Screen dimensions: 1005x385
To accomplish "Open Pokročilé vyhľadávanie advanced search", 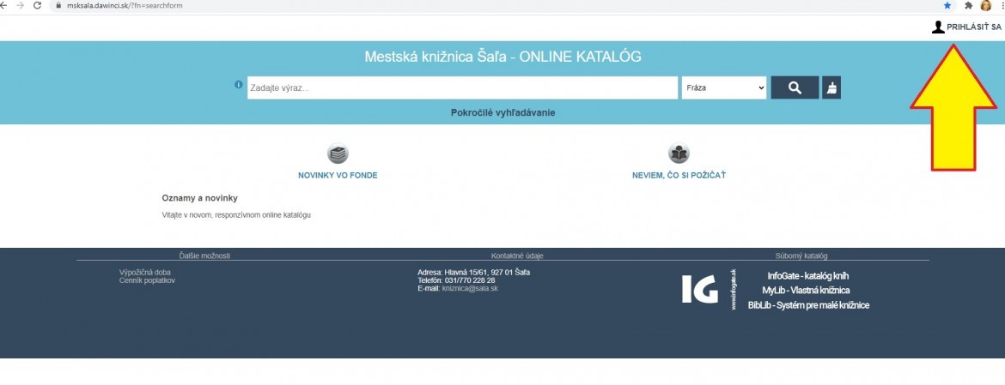I will [x=502, y=112].
